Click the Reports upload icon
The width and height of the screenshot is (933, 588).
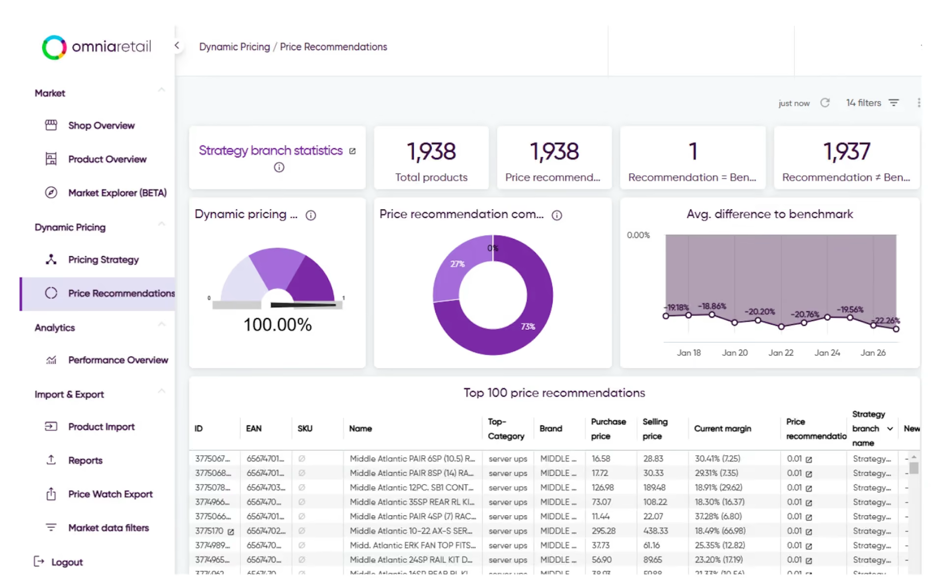(x=51, y=460)
